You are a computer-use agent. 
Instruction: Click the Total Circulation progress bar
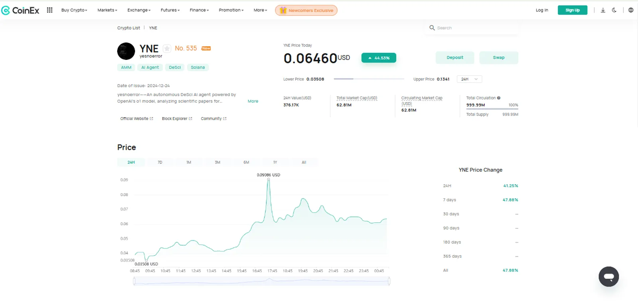coord(492,109)
